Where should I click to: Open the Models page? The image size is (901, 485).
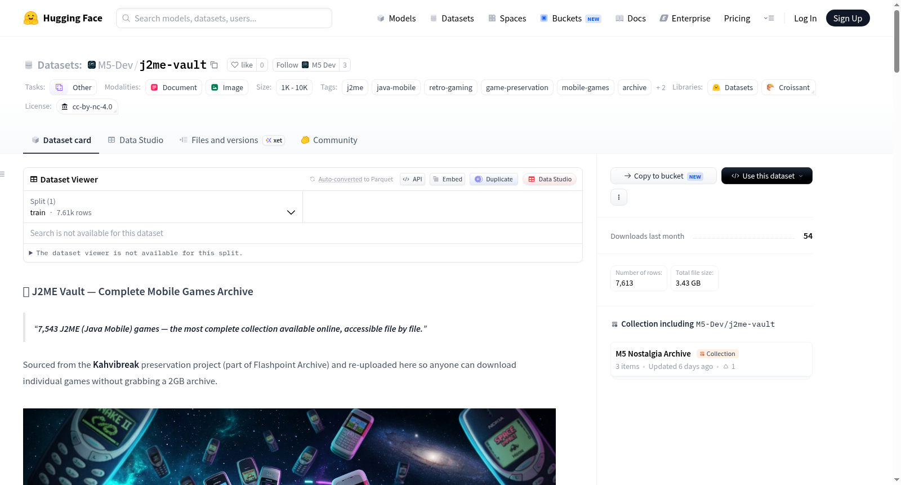[x=396, y=18]
